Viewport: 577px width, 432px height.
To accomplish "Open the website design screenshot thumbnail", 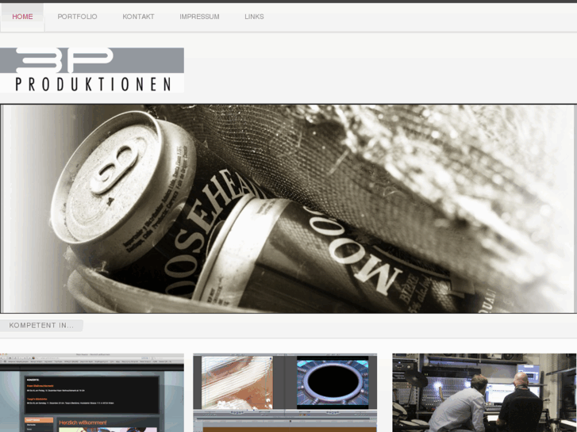I will (92, 392).
